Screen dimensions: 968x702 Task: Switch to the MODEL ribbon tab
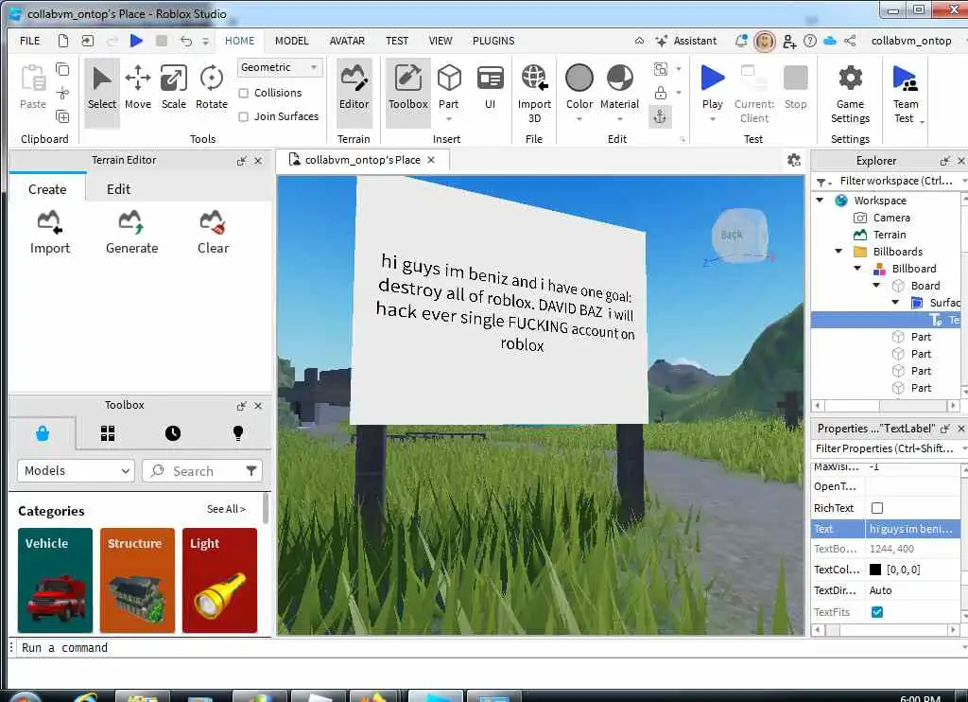pyautogui.click(x=291, y=41)
